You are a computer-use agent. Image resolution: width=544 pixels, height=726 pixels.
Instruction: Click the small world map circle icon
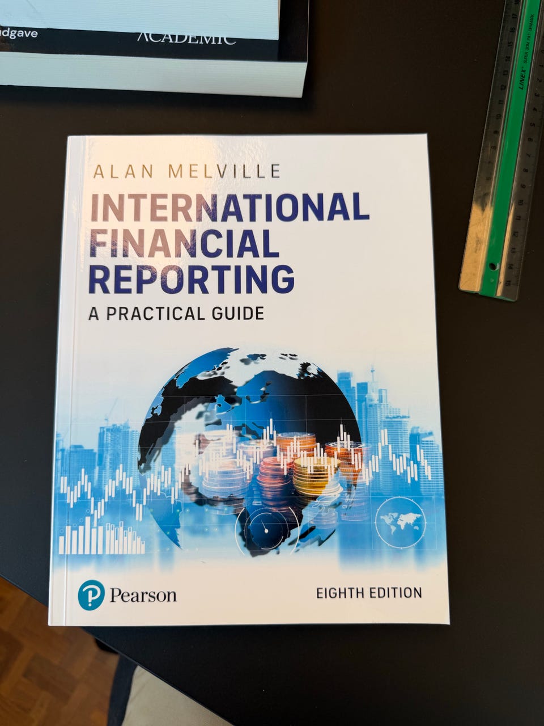pyautogui.click(x=401, y=522)
